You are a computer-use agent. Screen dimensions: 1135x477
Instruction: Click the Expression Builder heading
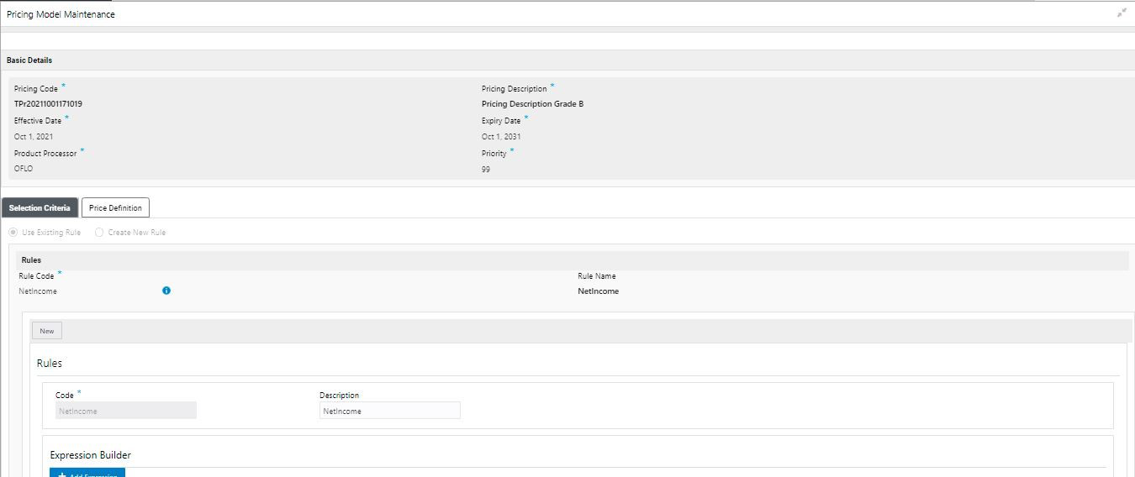coord(90,455)
